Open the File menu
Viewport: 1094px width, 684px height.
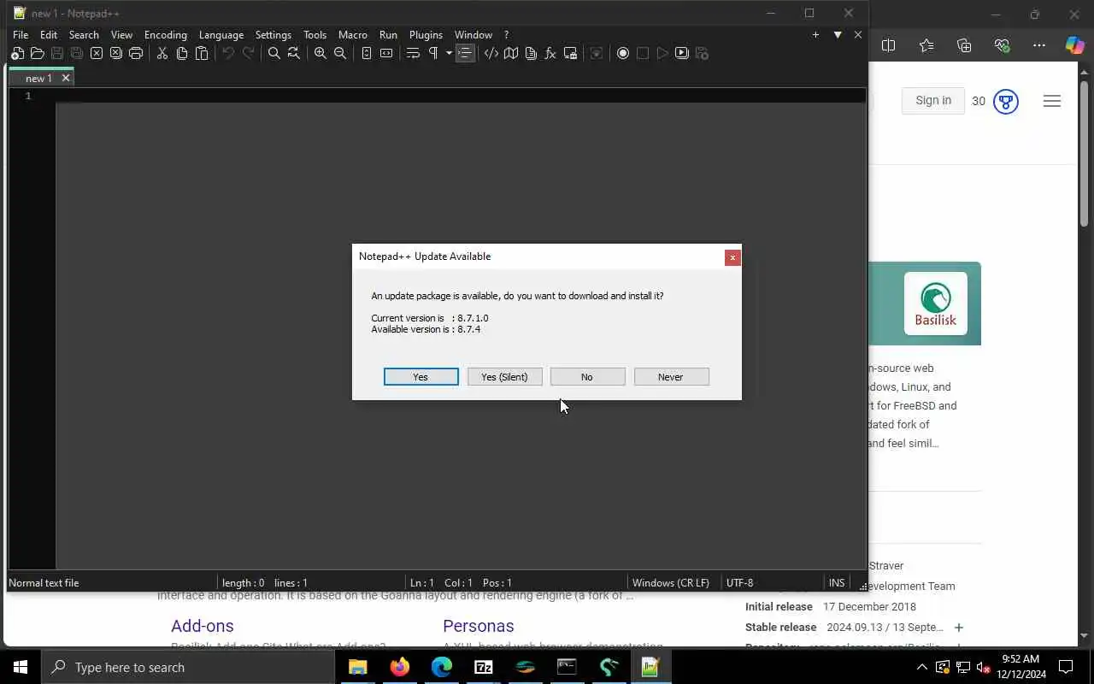coord(21,35)
